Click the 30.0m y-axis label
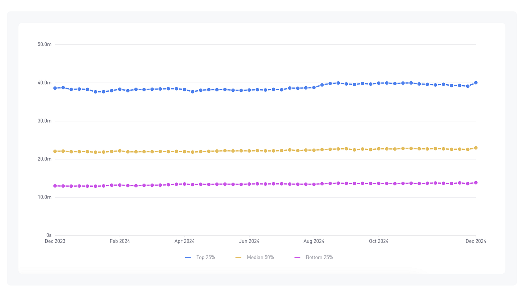Image resolution: width=523 pixels, height=292 pixels. point(45,121)
